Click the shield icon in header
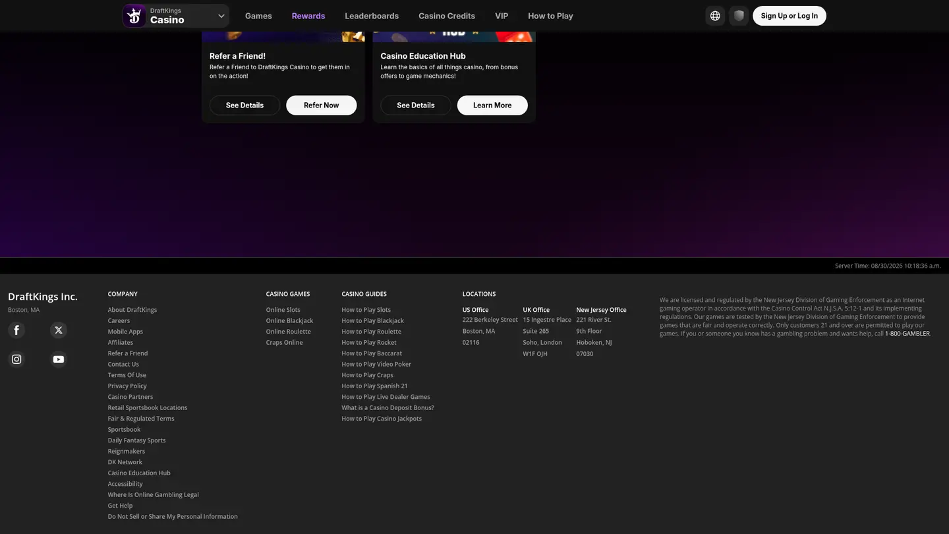Image resolution: width=949 pixels, height=534 pixels. pos(739,16)
